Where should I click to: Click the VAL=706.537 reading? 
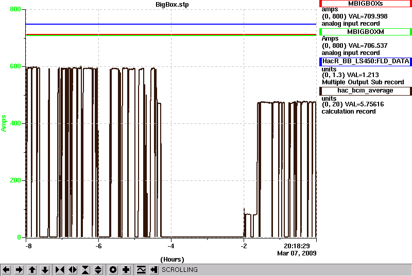368,46
